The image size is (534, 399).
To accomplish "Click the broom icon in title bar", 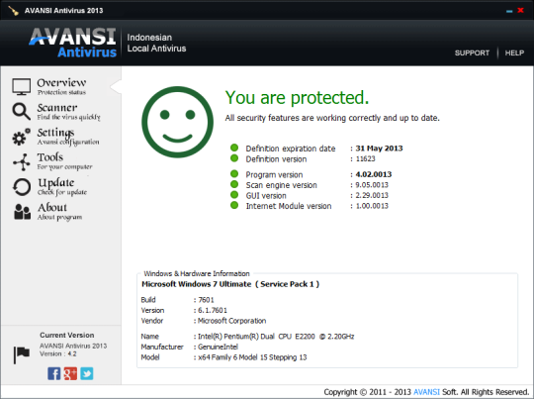I will point(13,11).
